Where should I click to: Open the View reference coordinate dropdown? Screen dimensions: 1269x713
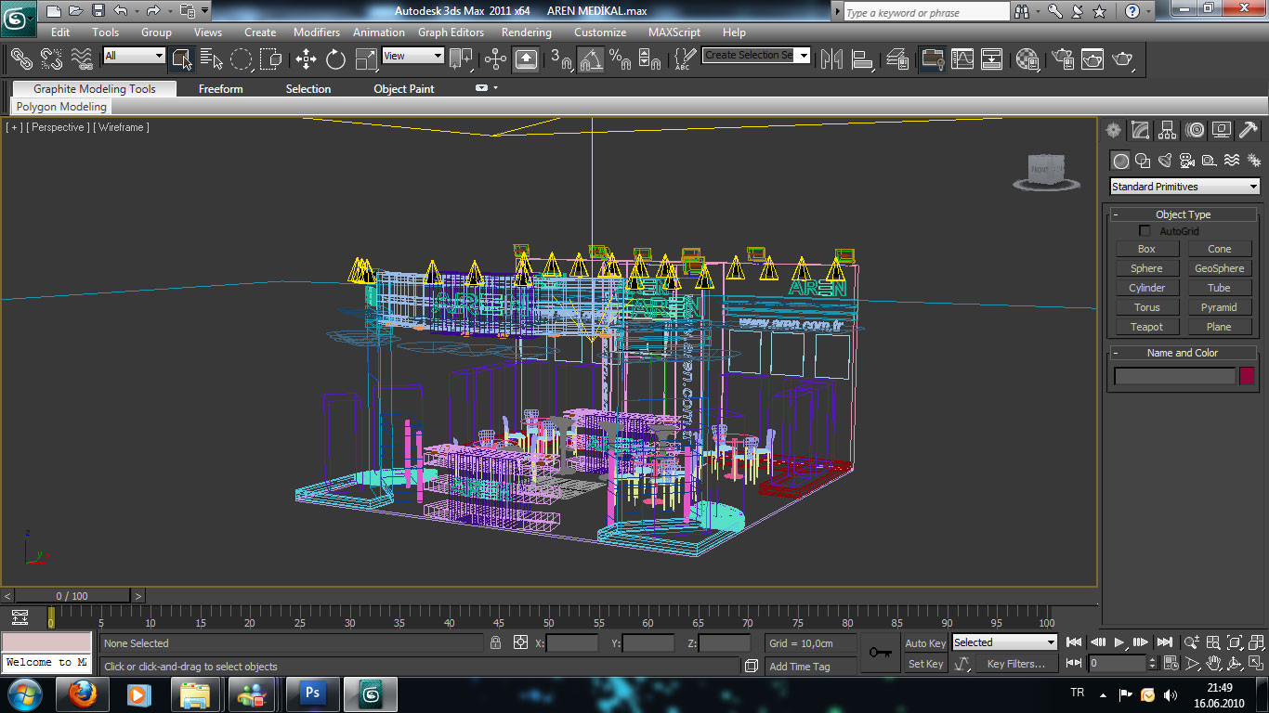(x=412, y=56)
